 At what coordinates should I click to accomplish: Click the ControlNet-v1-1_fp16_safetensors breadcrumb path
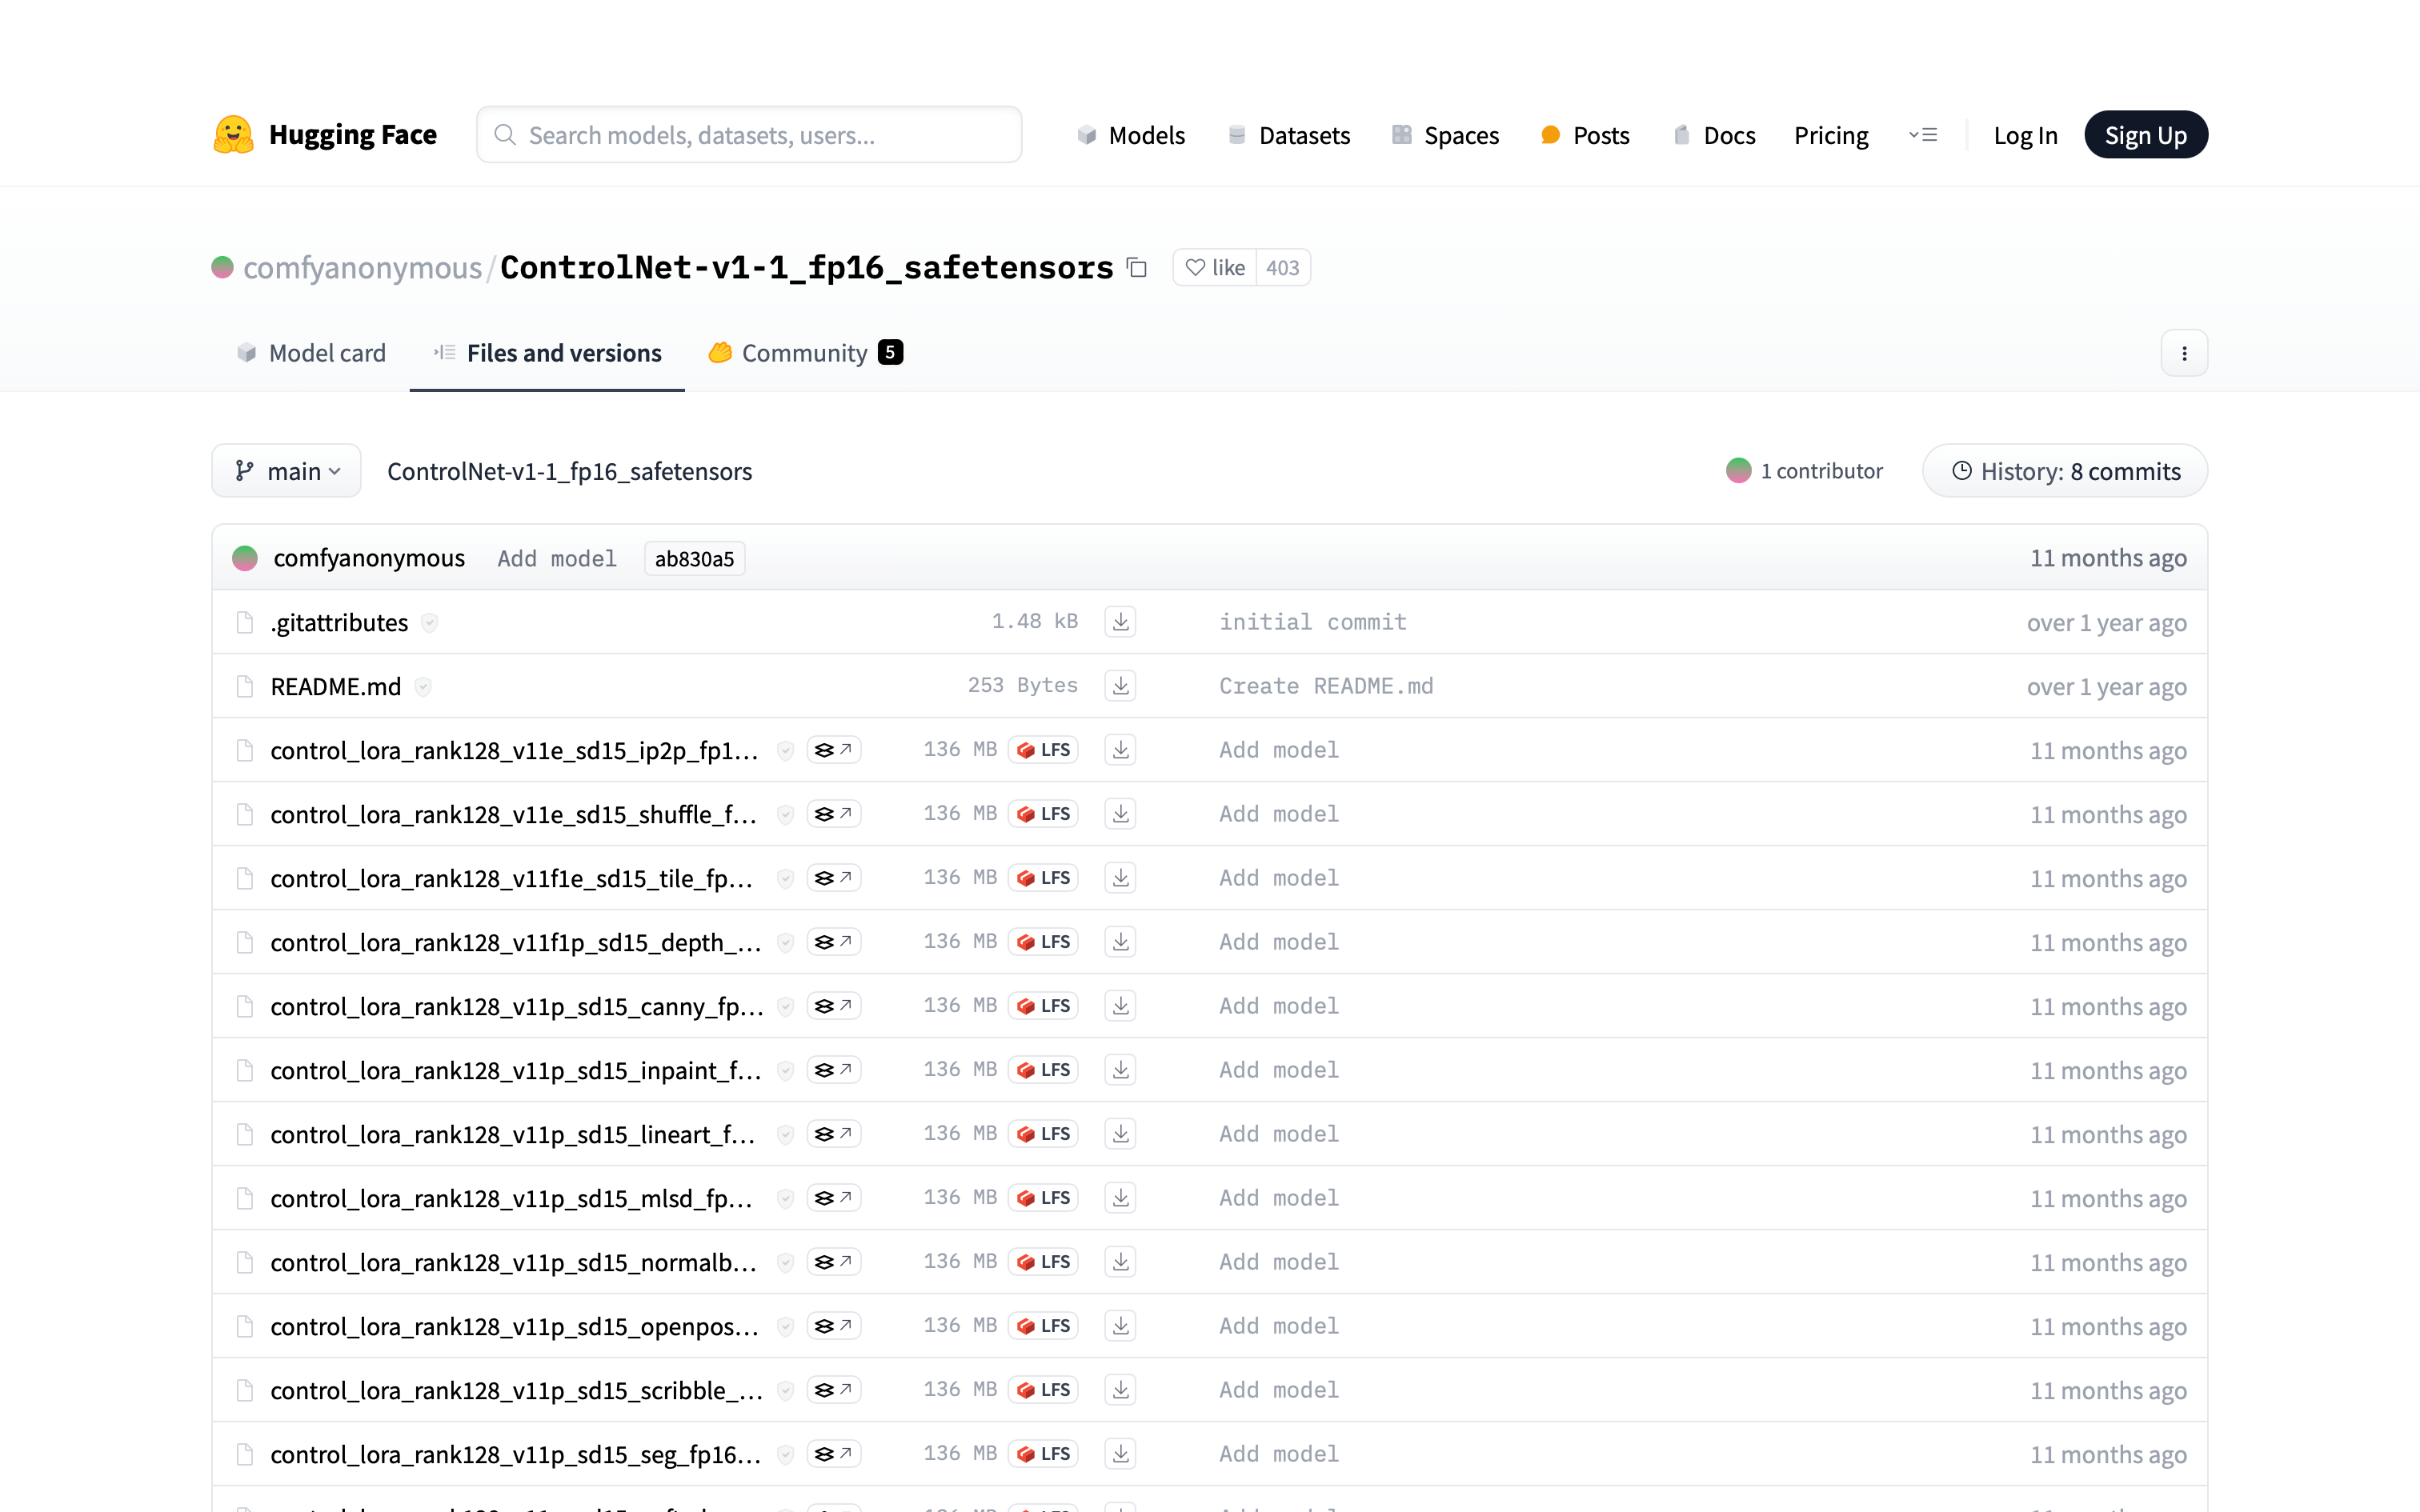coord(569,471)
